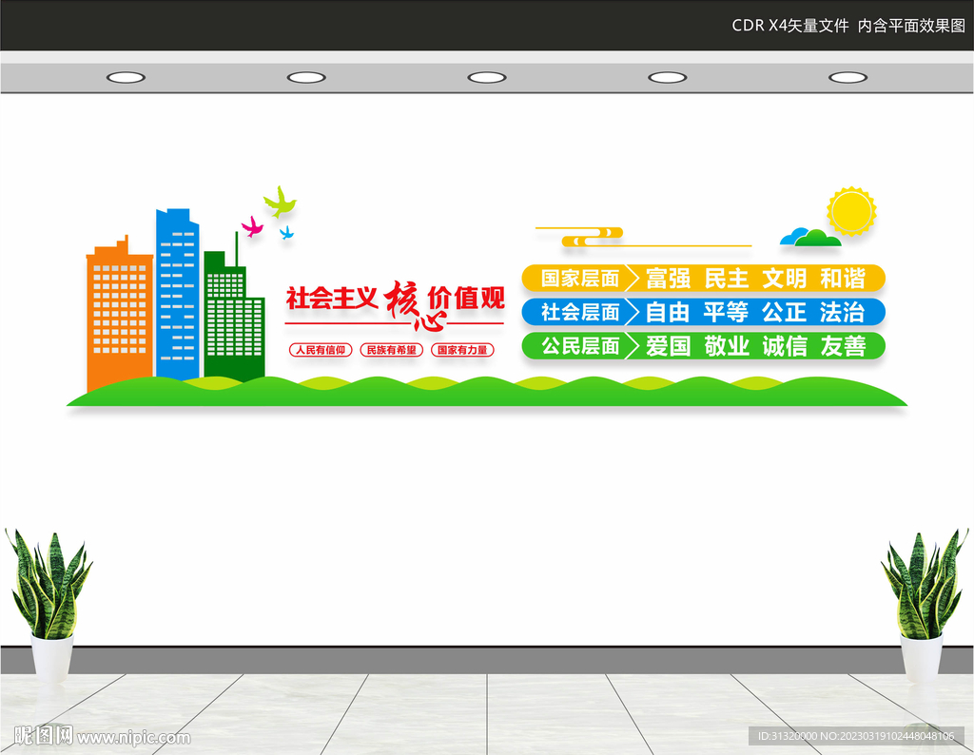Click the word 诚信
The width and height of the screenshot is (974, 755).
784,346
